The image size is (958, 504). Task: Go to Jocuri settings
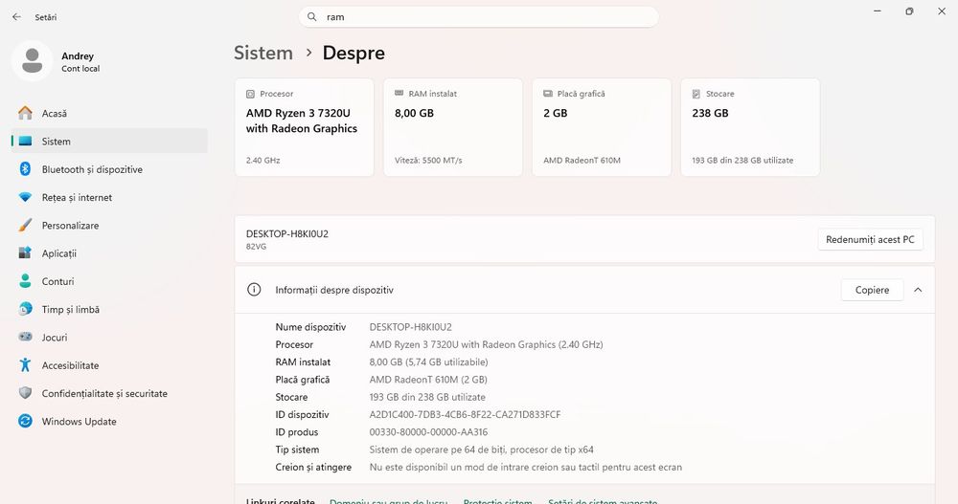tap(110, 338)
